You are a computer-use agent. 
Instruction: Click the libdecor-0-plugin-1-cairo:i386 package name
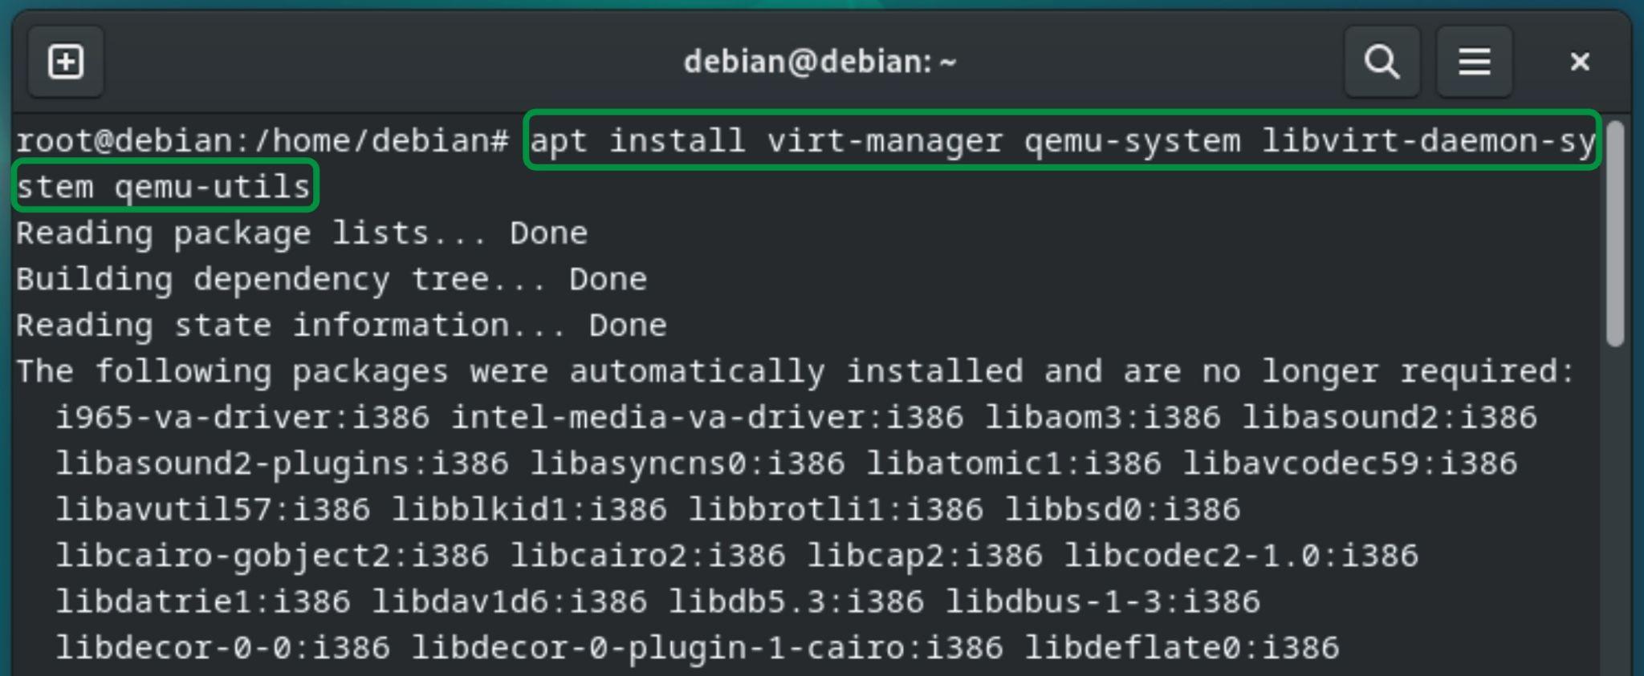coord(706,648)
